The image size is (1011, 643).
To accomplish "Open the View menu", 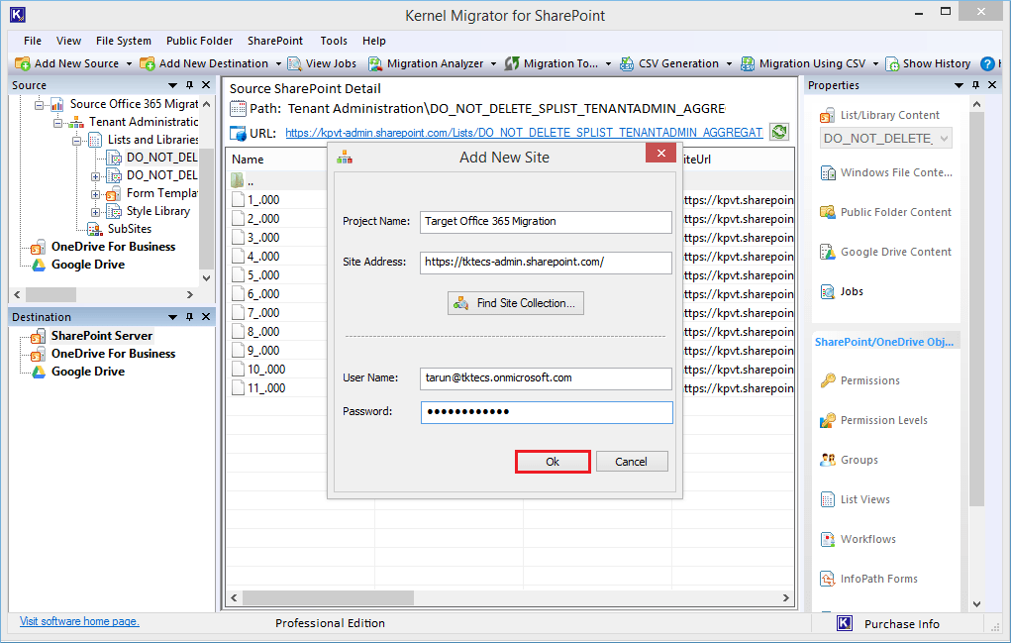I will click(68, 41).
